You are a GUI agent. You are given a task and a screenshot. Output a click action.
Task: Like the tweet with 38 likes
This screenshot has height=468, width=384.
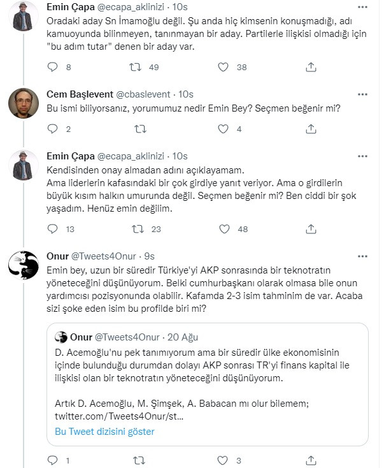(223, 67)
